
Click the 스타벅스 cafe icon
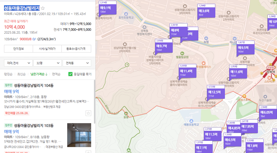269,78
